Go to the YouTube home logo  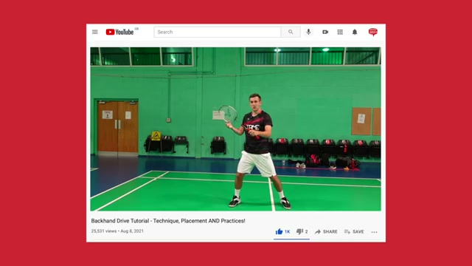(x=119, y=32)
